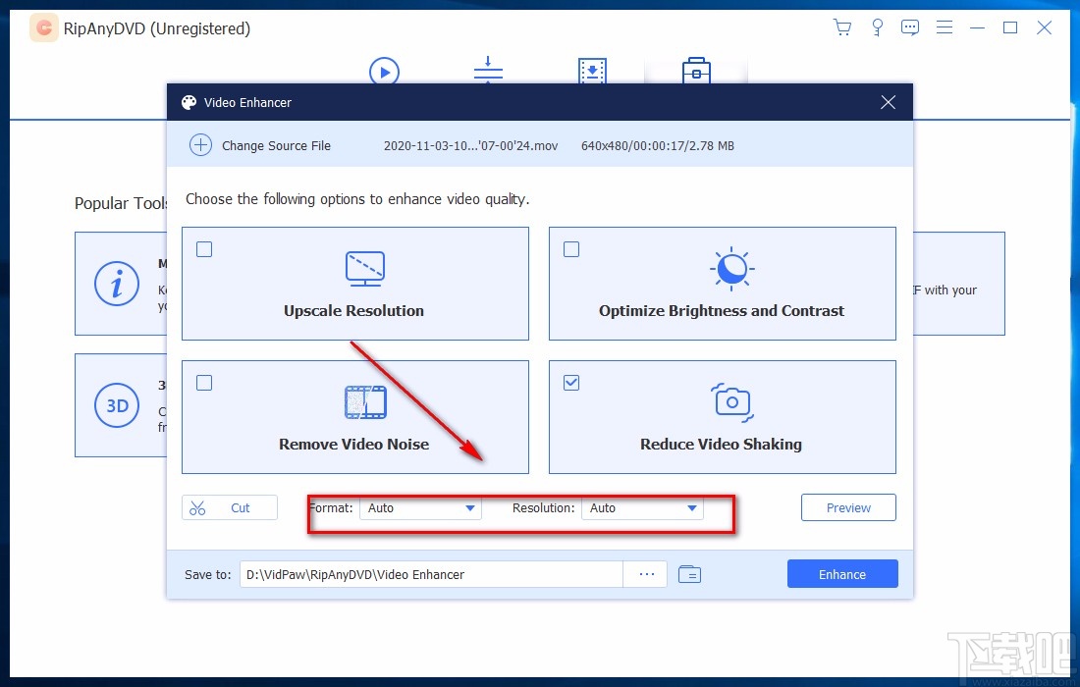Click the Optimize Brightness and Contrast label
Image resolution: width=1080 pixels, height=687 pixels.
tap(722, 311)
